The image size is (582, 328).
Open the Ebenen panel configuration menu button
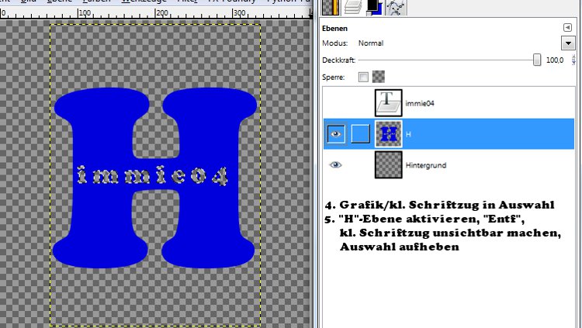click(x=567, y=27)
